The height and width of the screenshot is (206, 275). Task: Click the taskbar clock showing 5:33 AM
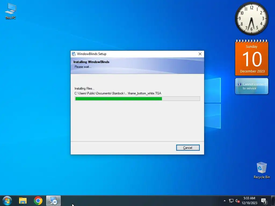tap(249, 201)
